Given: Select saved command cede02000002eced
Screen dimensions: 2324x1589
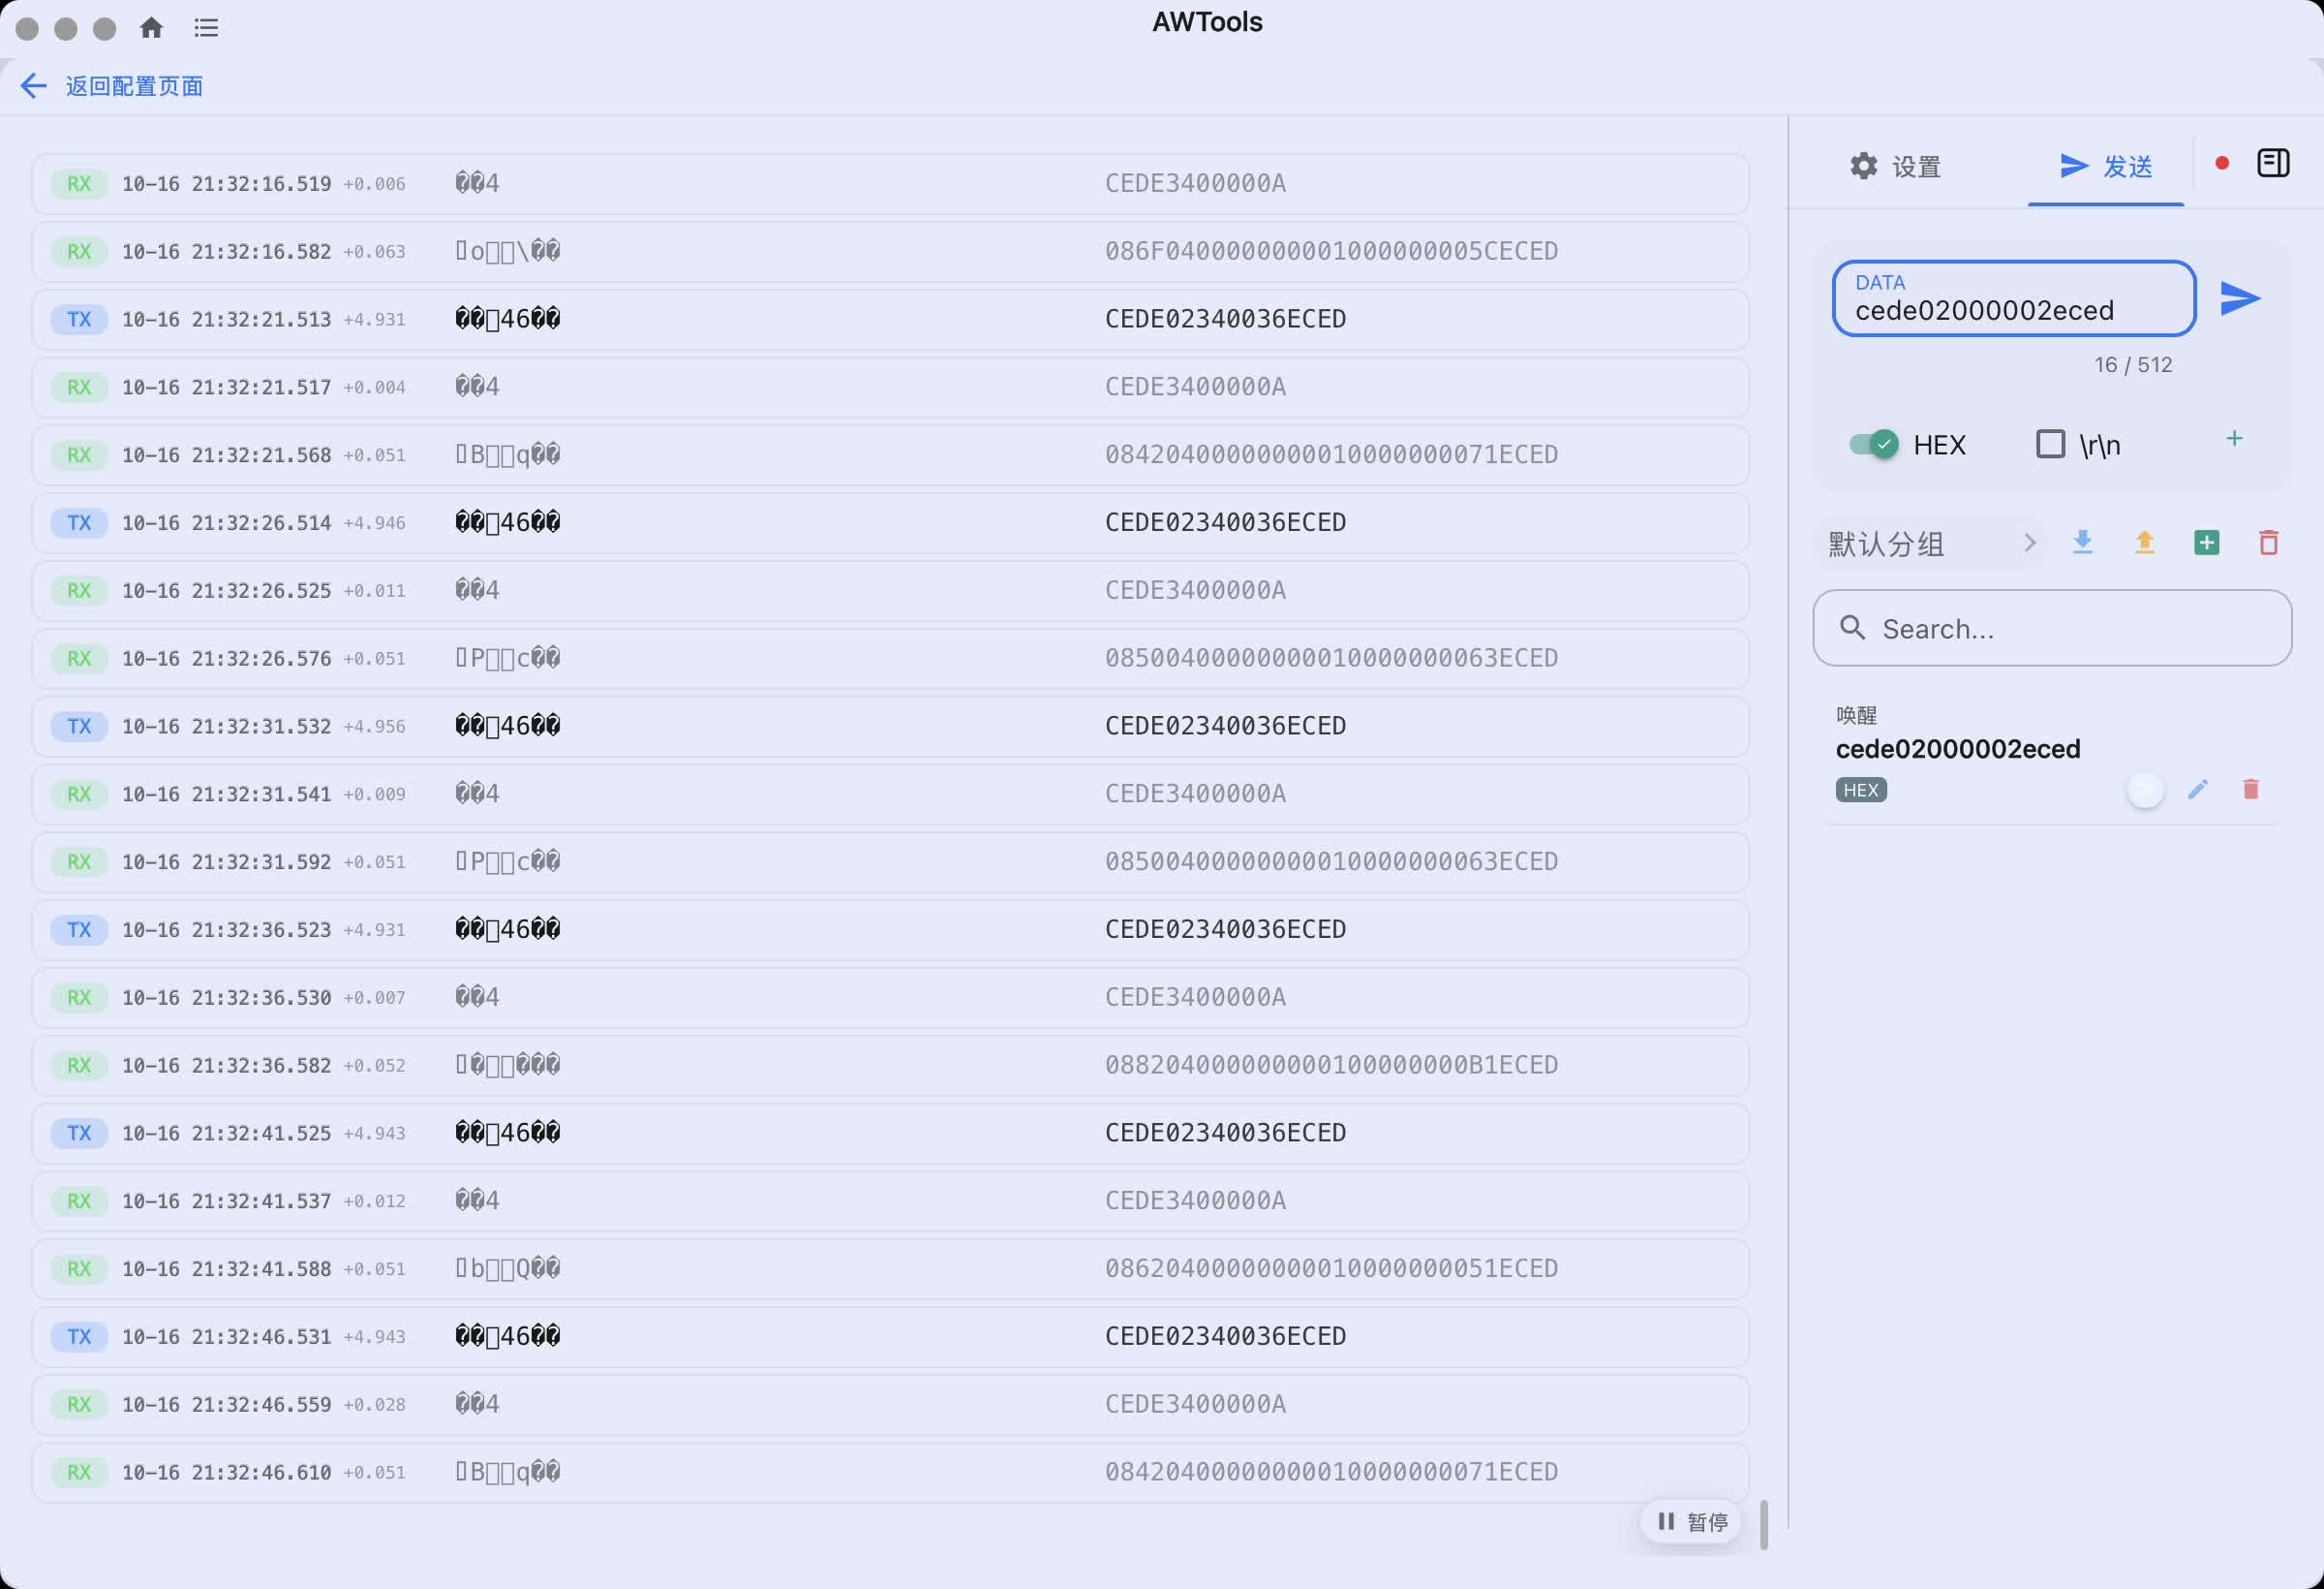Looking at the screenshot, I should [1957, 750].
